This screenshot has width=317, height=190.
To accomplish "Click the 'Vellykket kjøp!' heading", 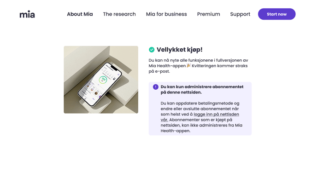I will pyautogui.click(x=180, y=50).
